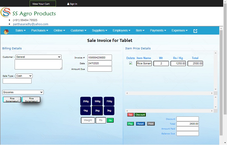Choose the second Rice Sonamasuri product button
This screenshot has height=145, width=227.
(31, 100)
